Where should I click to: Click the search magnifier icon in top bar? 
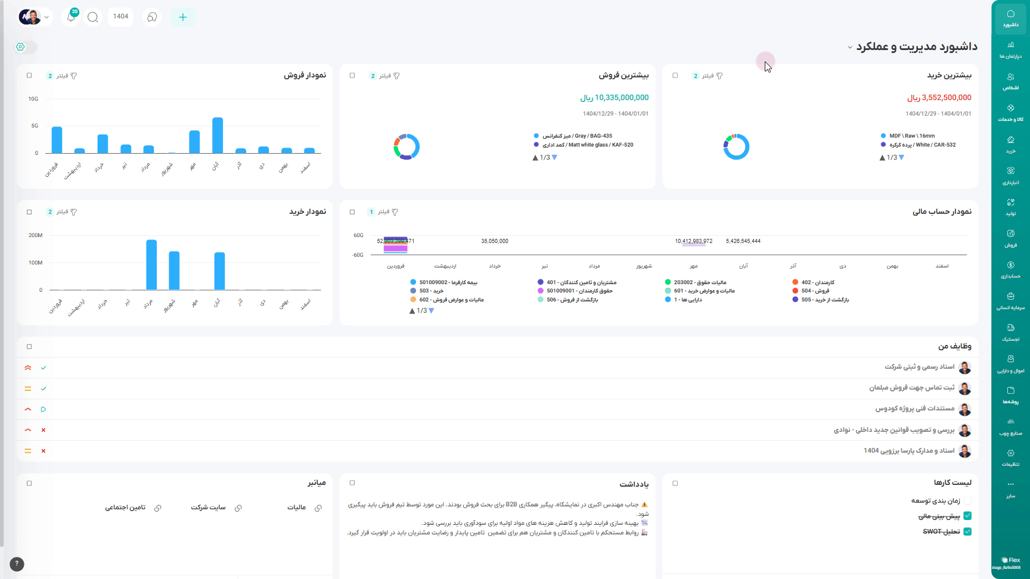(x=93, y=17)
